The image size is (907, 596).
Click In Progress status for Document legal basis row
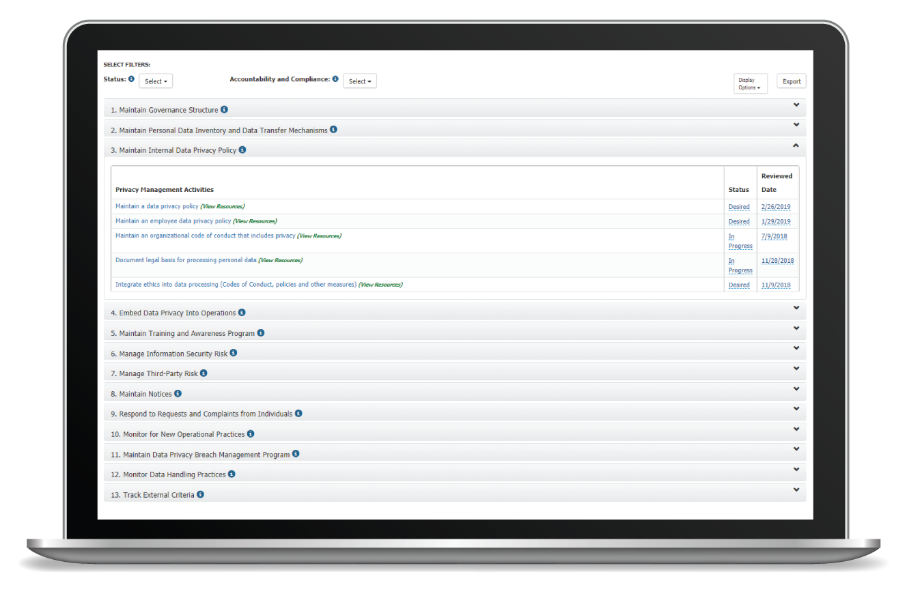[740, 266]
